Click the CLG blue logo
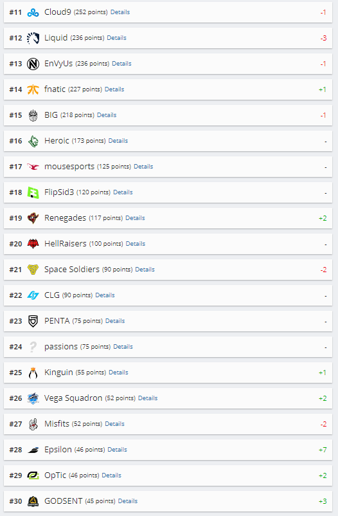Viewport: 338px width, 516px height. click(x=33, y=295)
